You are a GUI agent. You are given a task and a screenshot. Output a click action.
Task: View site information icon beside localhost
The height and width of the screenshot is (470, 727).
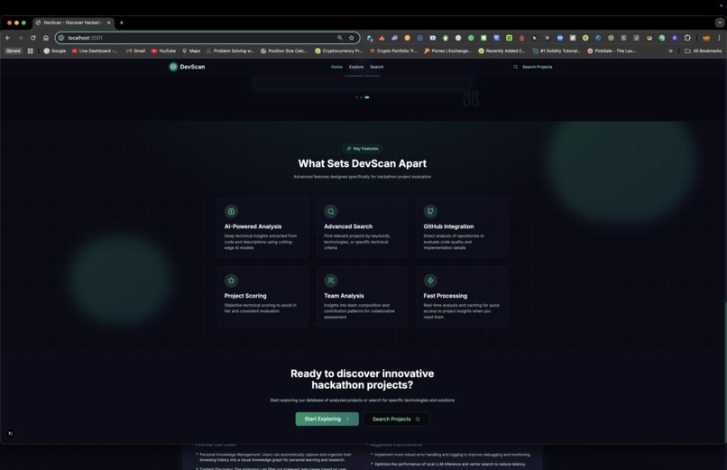click(61, 38)
